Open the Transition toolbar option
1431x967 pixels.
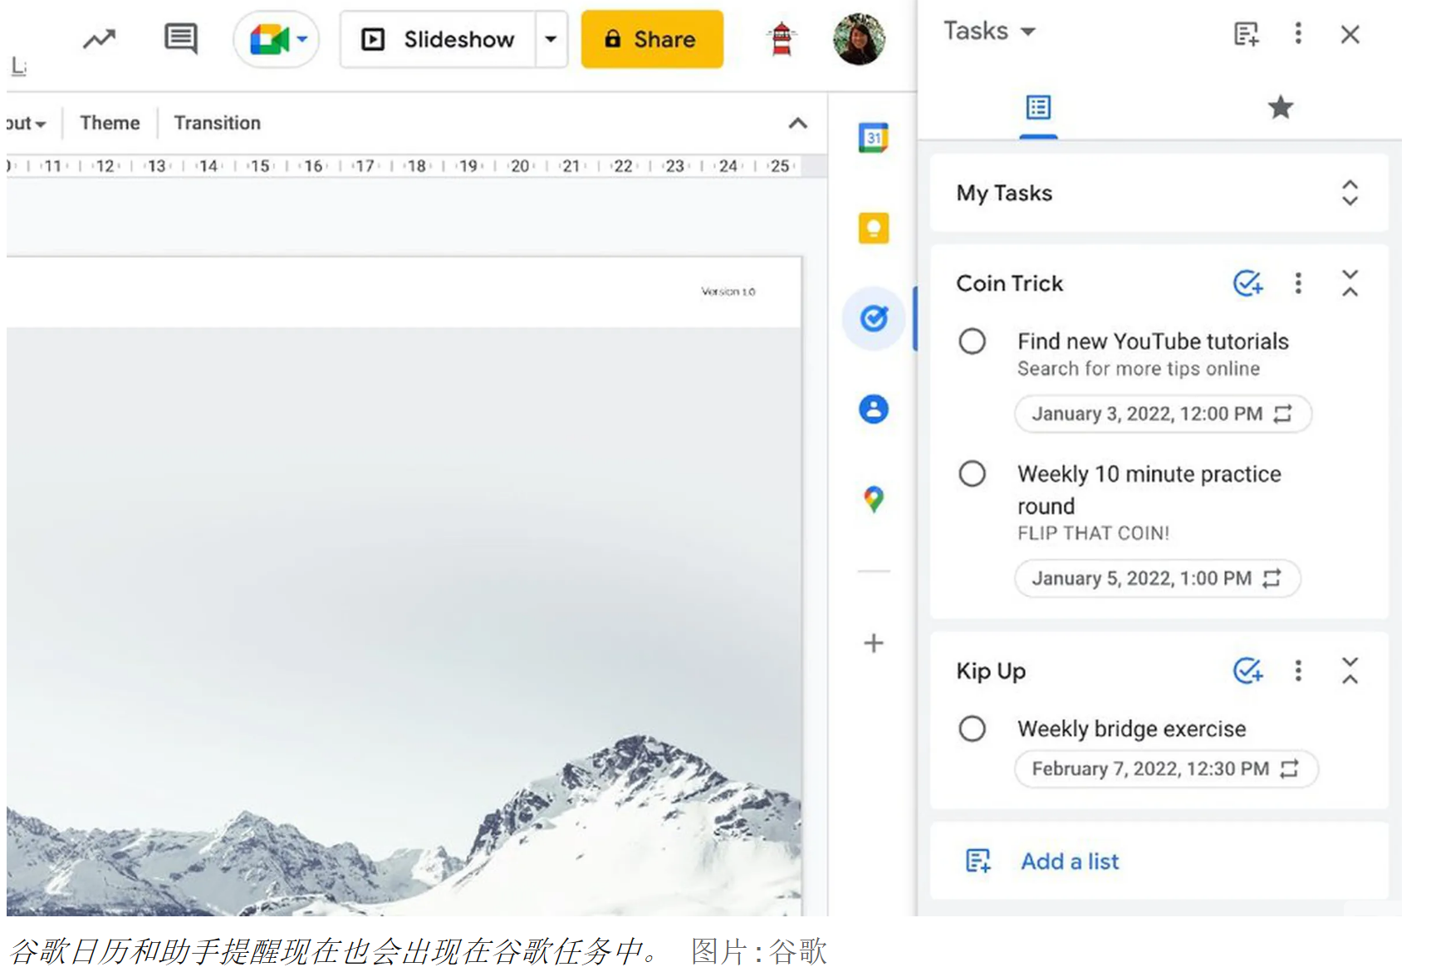coord(217,123)
